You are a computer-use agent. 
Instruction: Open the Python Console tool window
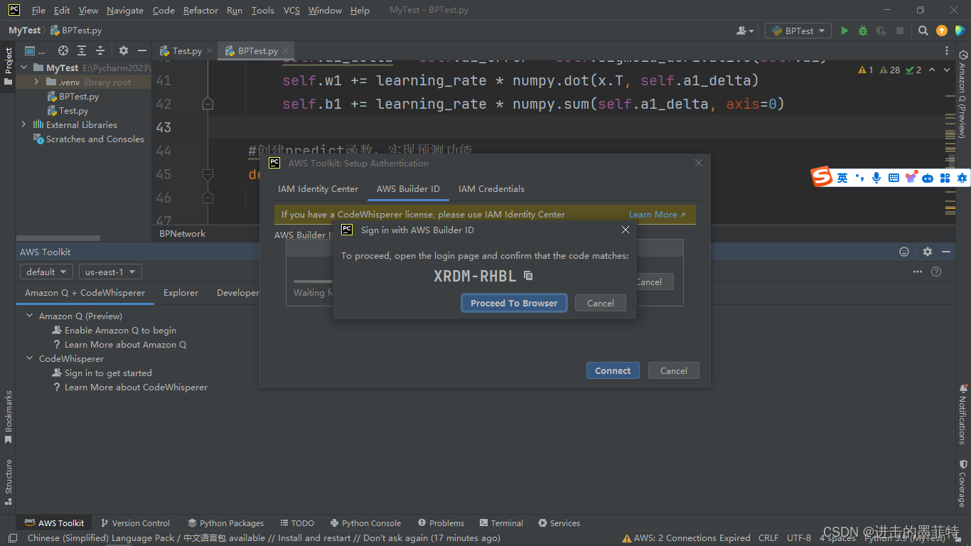pyautogui.click(x=365, y=523)
